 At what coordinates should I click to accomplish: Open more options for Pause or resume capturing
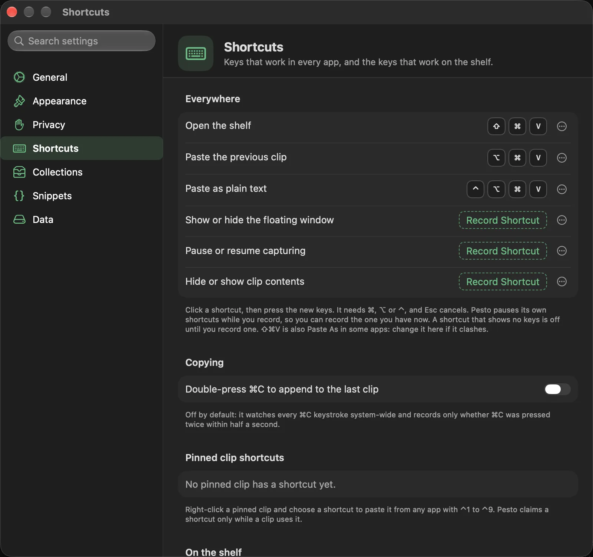pyautogui.click(x=562, y=251)
